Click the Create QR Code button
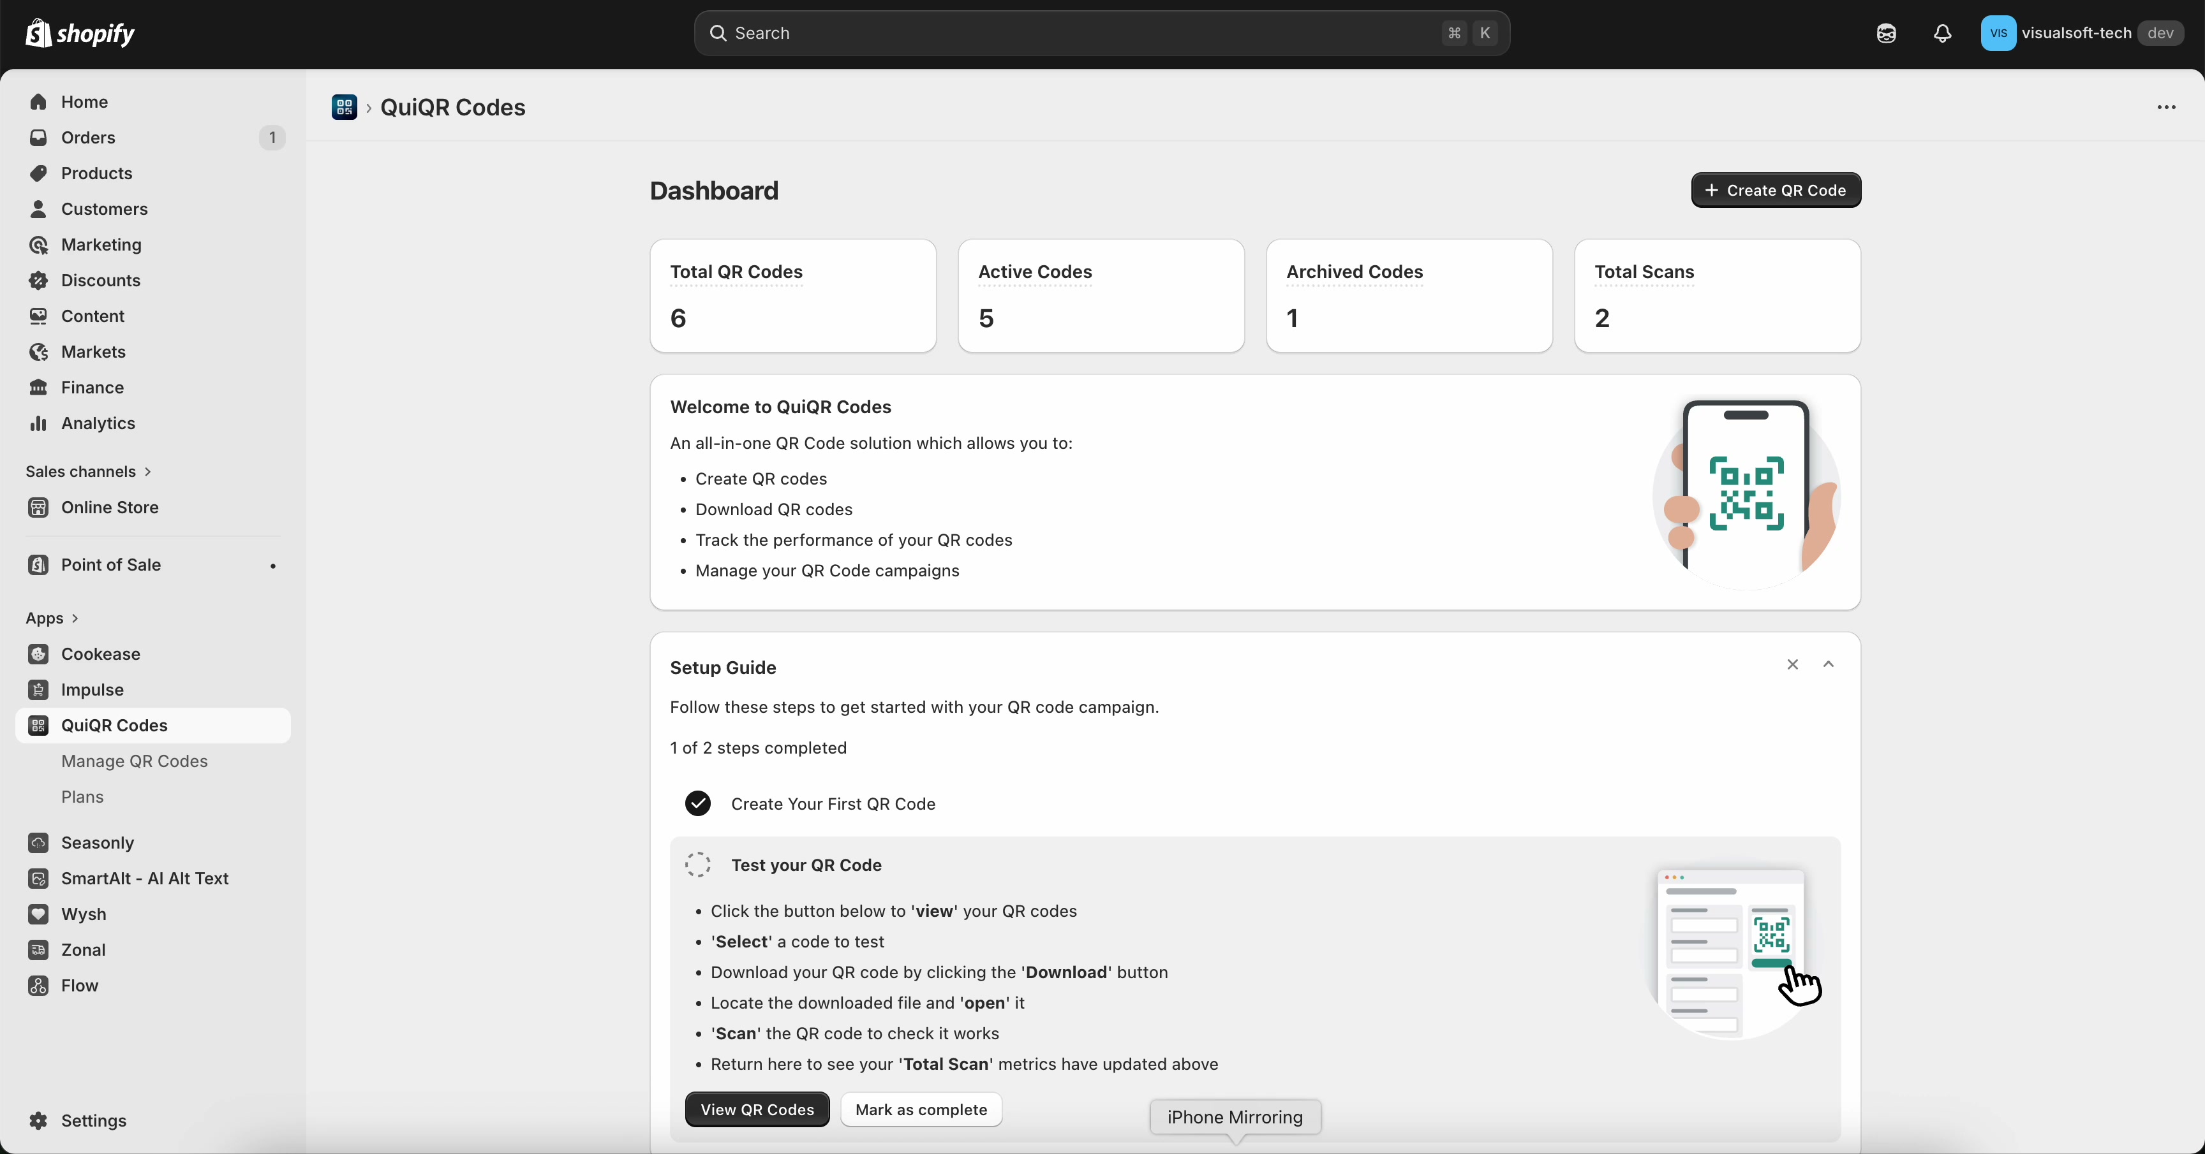2205x1154 pixels. coord(1776,190)
